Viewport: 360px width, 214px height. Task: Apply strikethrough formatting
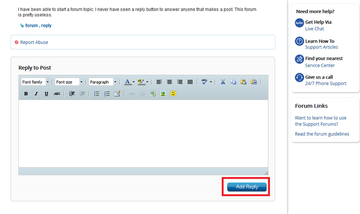click(x=57, y=94)
